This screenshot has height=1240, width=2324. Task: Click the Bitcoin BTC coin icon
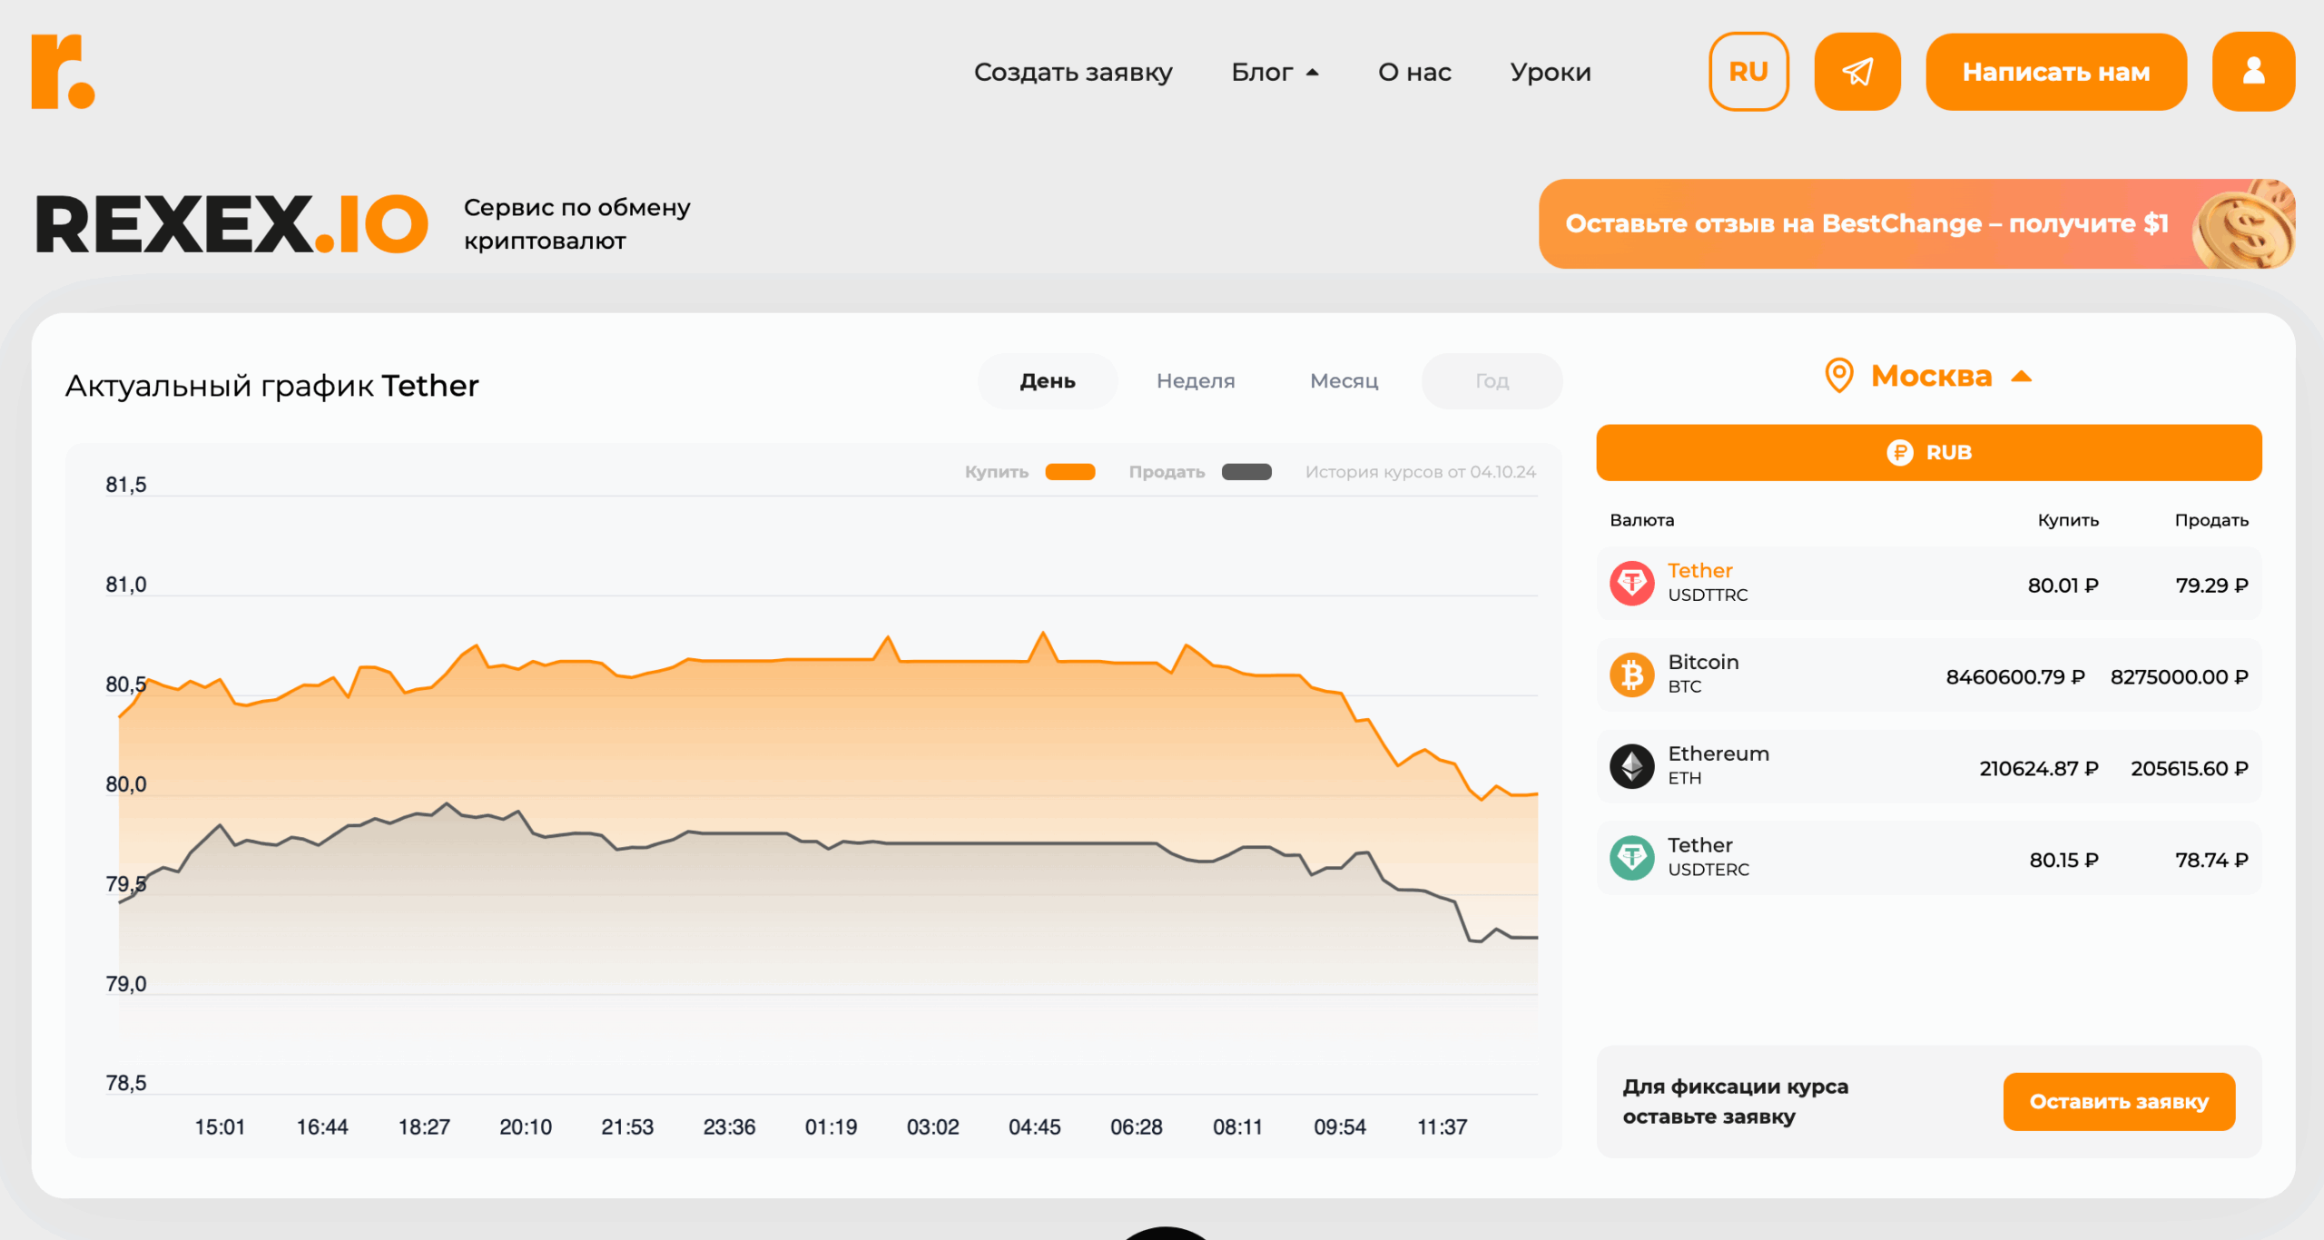(x=1631, y=674)
